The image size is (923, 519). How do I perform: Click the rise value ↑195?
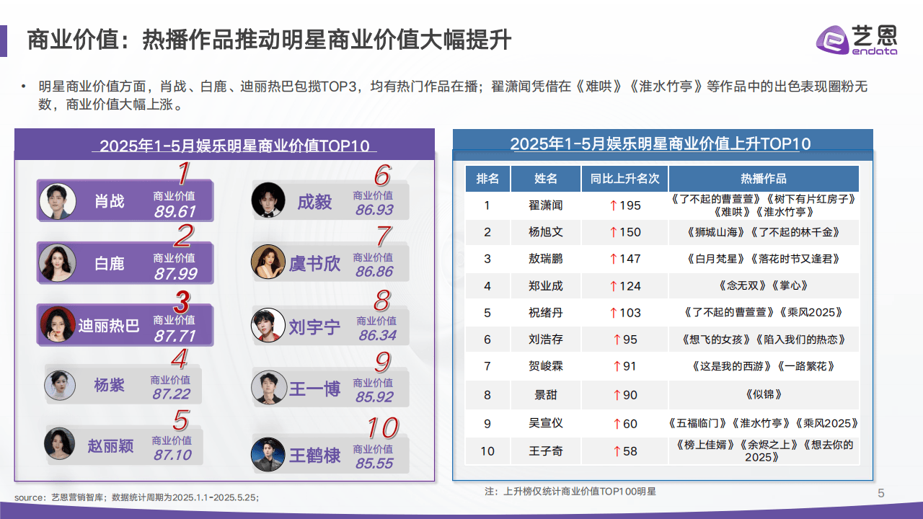pyautogui.click(x=625, y=205)
